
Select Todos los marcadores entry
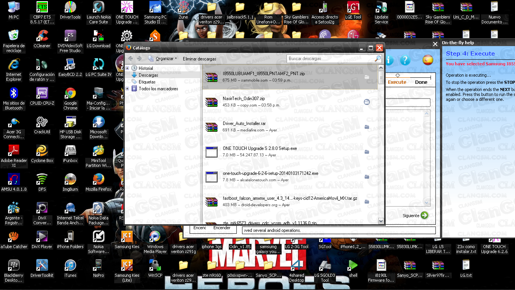158,89
